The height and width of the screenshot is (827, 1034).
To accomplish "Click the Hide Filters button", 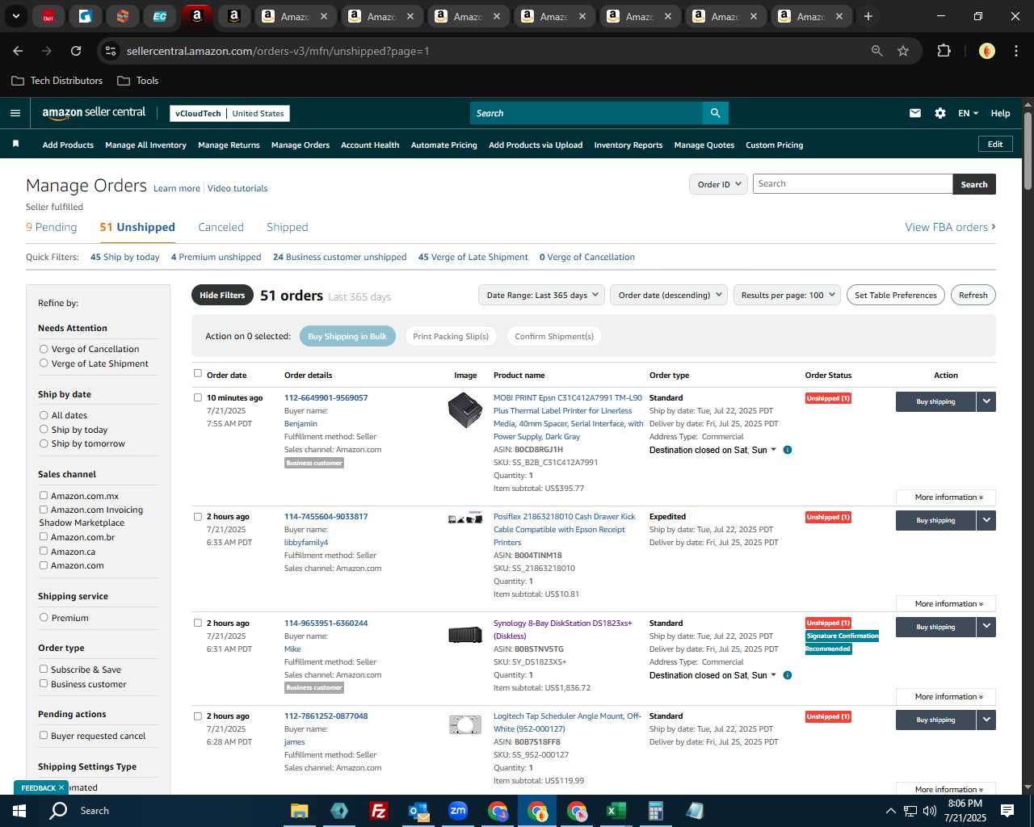I will (222, 295).
